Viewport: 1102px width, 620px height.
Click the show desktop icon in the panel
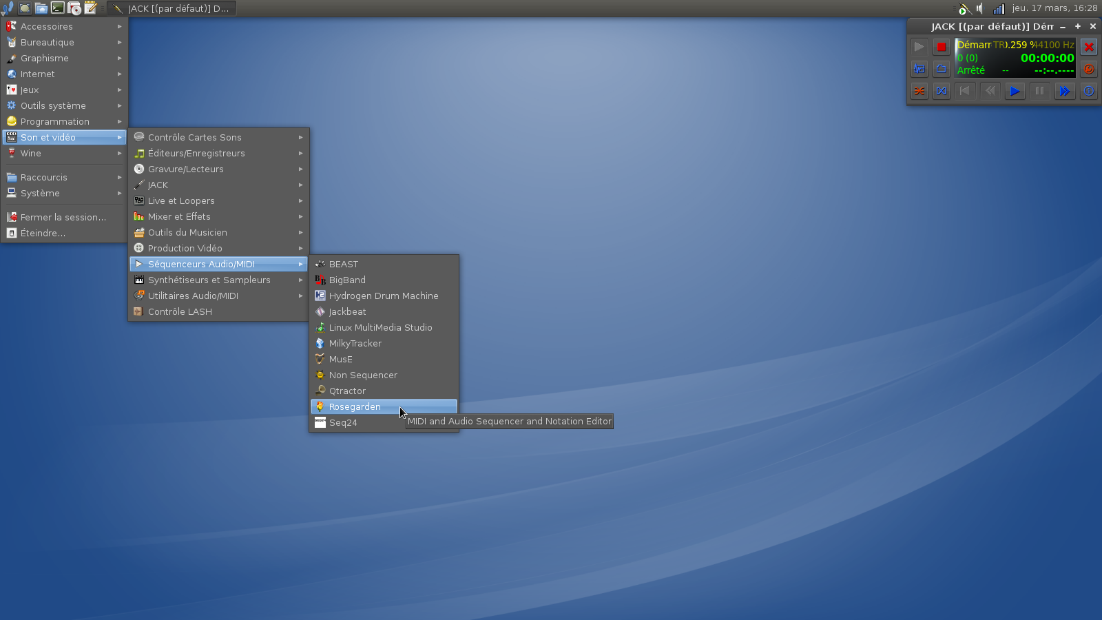[x=25, y=8]
